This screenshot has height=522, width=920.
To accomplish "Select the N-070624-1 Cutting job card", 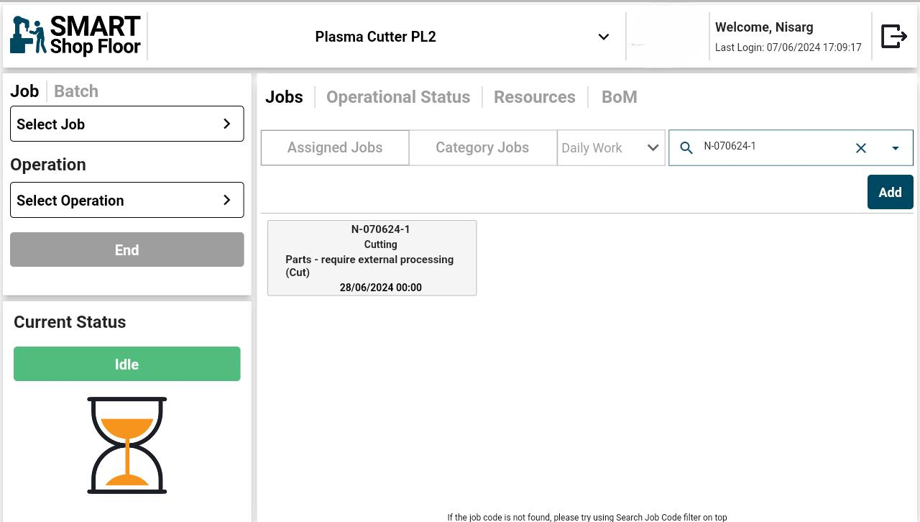I will (372, 257).
